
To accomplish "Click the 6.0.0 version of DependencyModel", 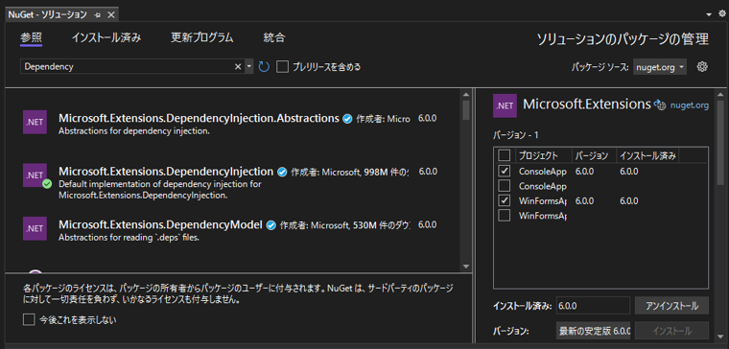I will click(427, 224).
